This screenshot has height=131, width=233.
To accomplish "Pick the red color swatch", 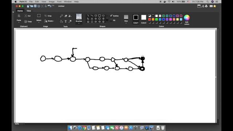I will coord(150,19).
